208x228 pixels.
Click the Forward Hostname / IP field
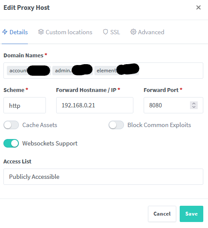click(x=95, y=105)
